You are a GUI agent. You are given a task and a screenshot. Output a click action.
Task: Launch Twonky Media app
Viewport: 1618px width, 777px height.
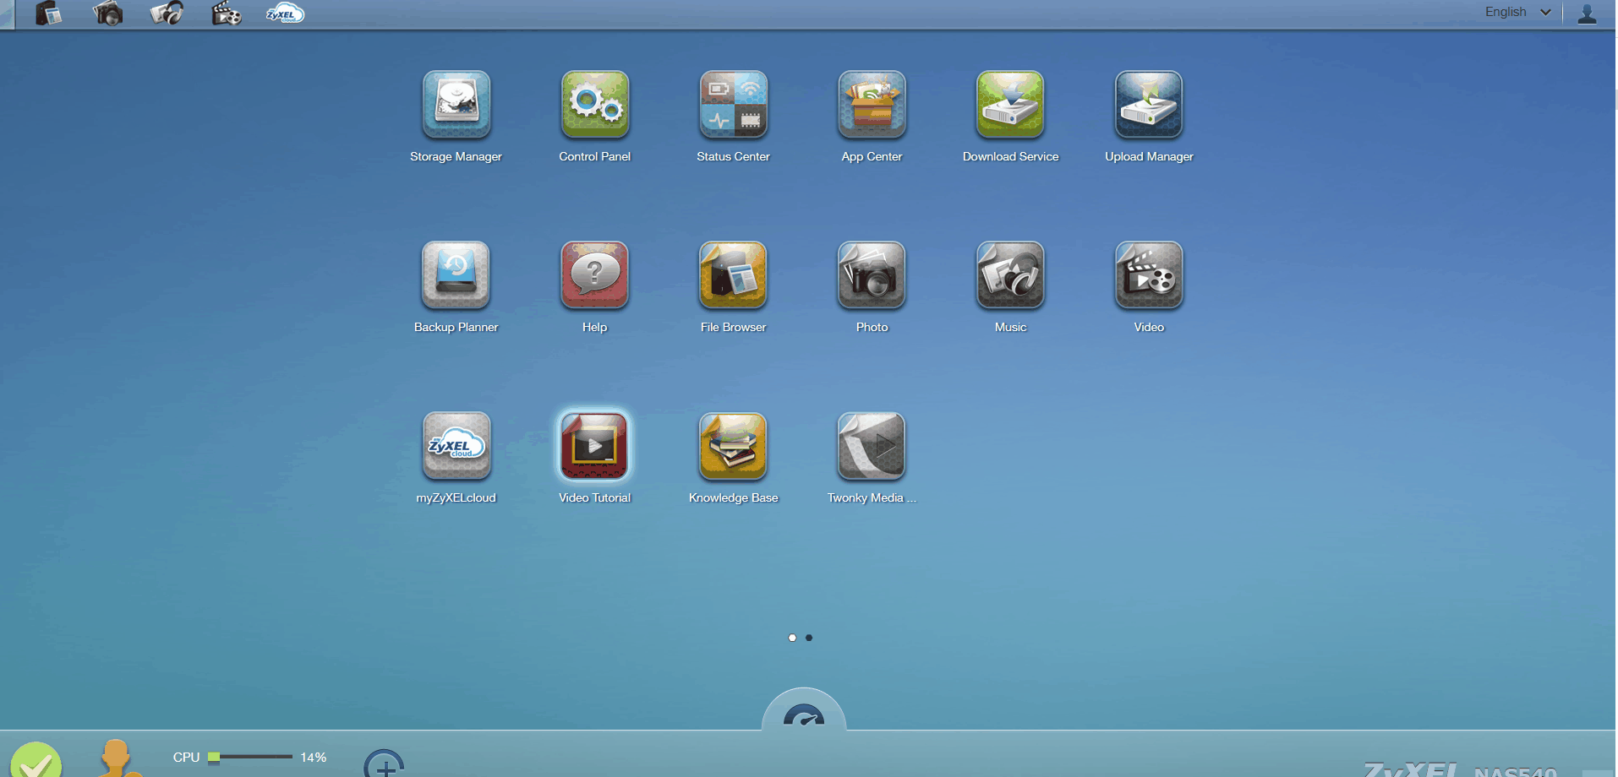872,446
